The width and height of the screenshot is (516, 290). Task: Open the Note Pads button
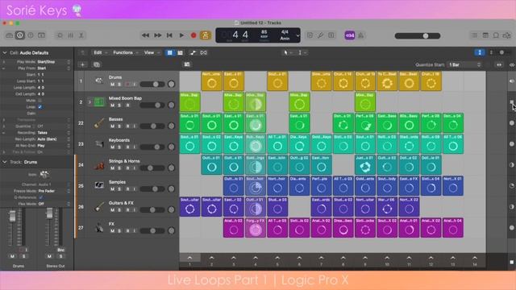(x=485, y=35)
